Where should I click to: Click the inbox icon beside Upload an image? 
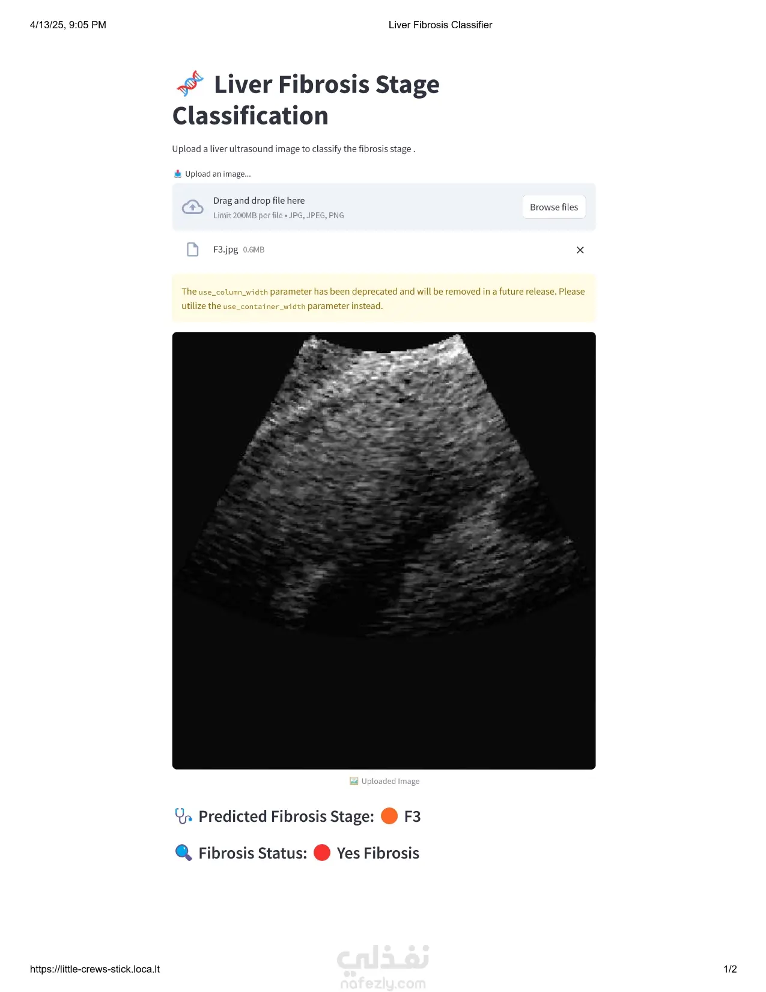tap(178, 174)
